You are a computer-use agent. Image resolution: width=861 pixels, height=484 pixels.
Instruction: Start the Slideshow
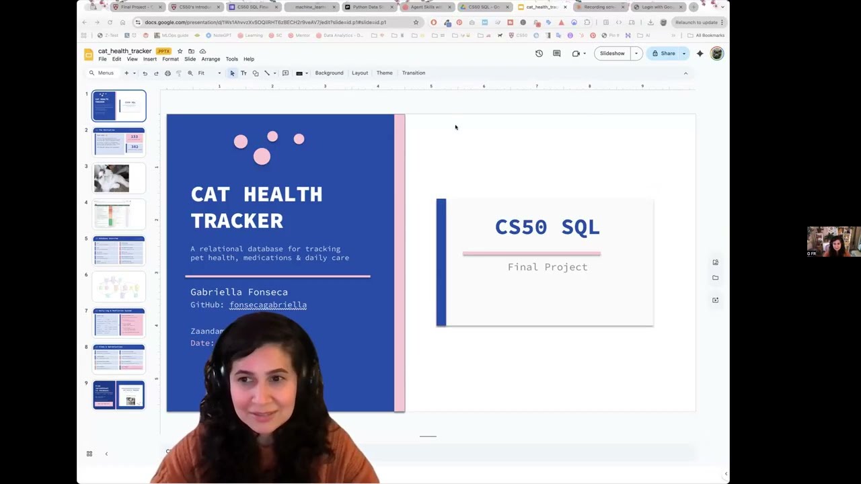612,53
